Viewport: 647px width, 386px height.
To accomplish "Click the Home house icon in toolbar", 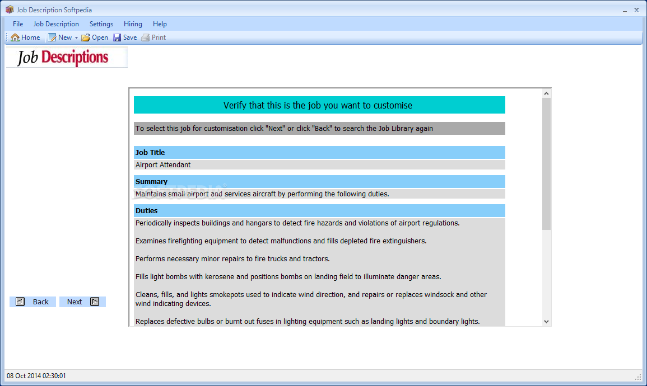I will tap(15, 37).
